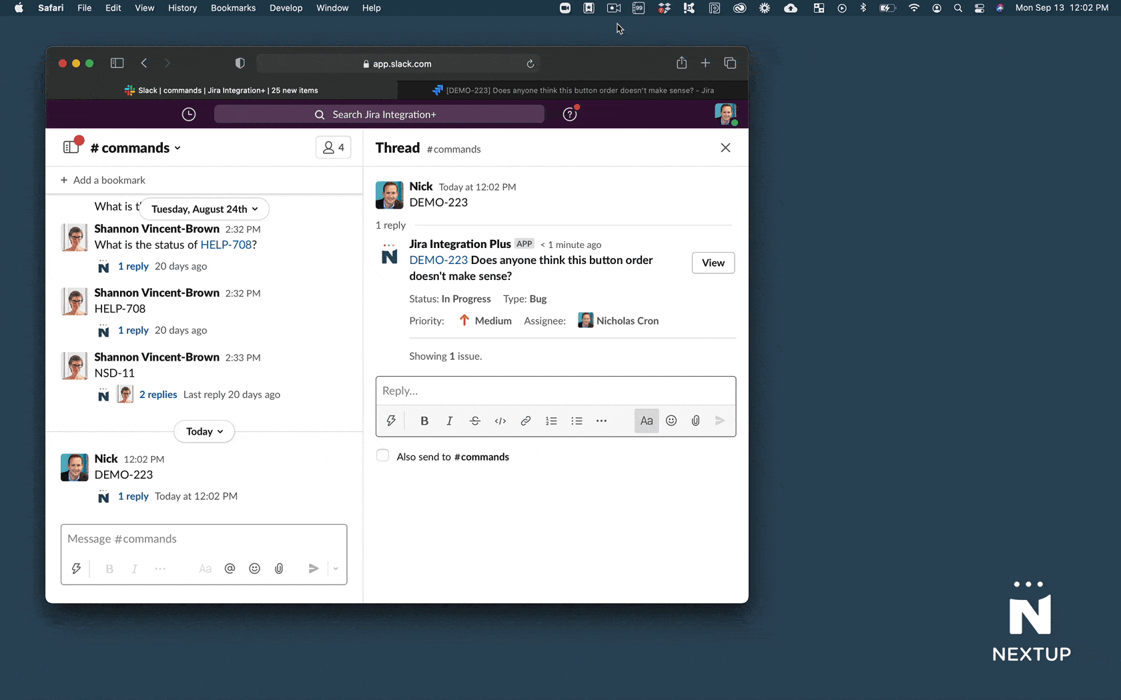This screenshot has width=1121, height=700.
Task: Click Add a bookmark
Action: click(103, 180)
